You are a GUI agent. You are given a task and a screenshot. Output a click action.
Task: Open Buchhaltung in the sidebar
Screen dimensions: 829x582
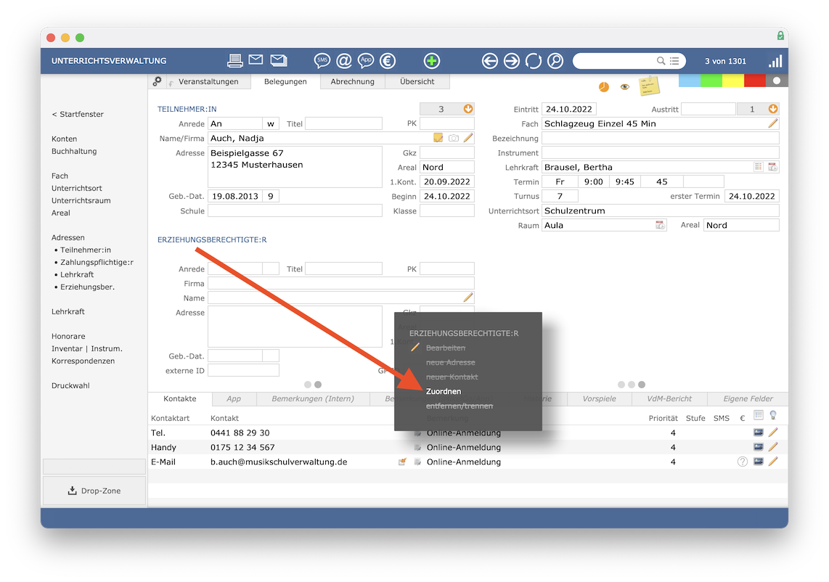(74, 151)
